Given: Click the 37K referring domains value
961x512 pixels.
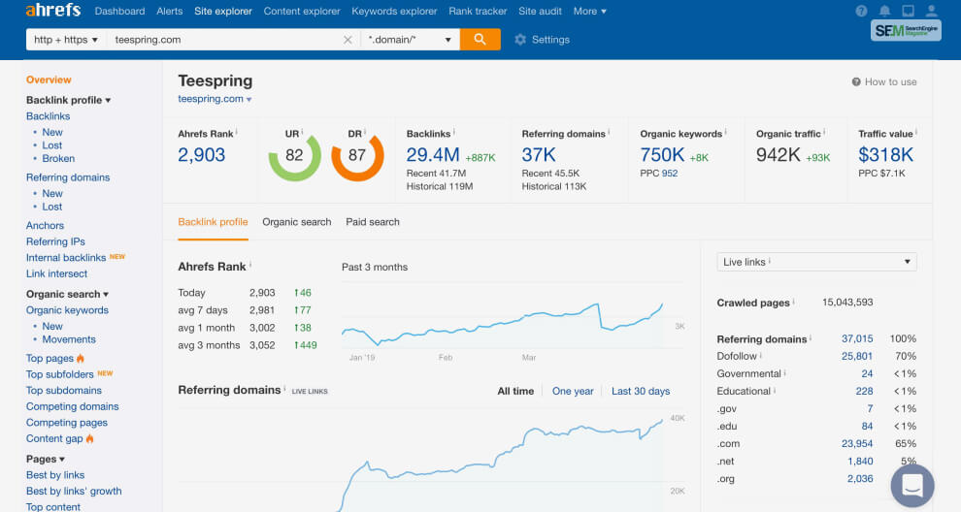Looking at the screenshot, I should click(x=539, y=155).
